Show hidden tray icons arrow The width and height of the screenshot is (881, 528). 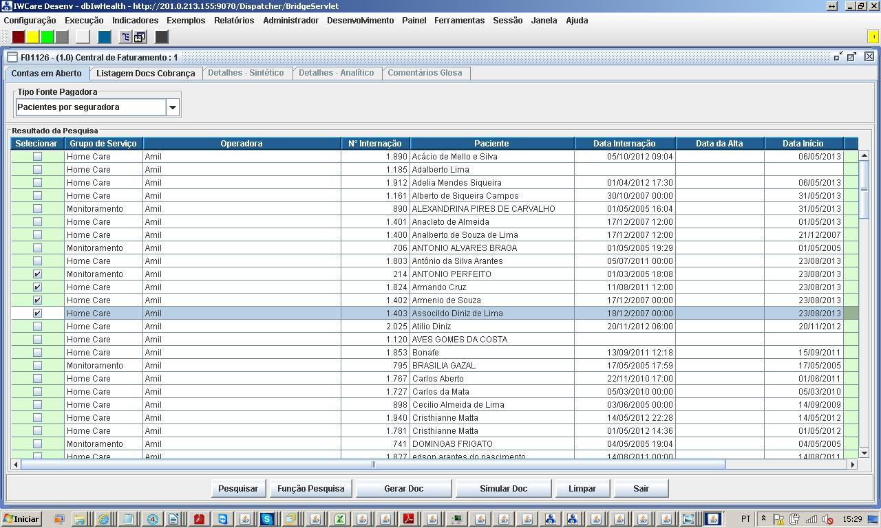coord(763,519)
